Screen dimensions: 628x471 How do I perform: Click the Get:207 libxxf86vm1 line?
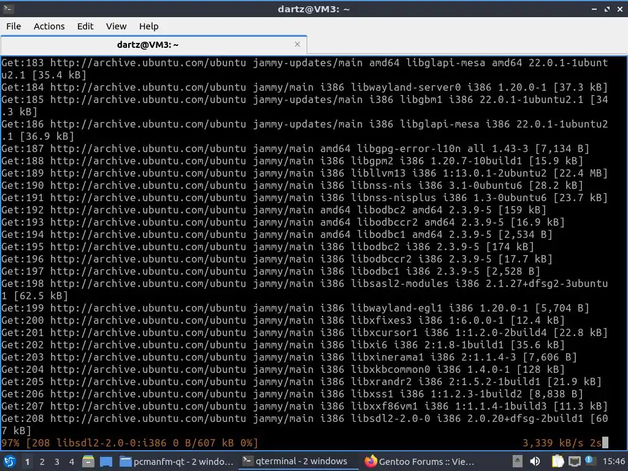click(x=304, y=406)
